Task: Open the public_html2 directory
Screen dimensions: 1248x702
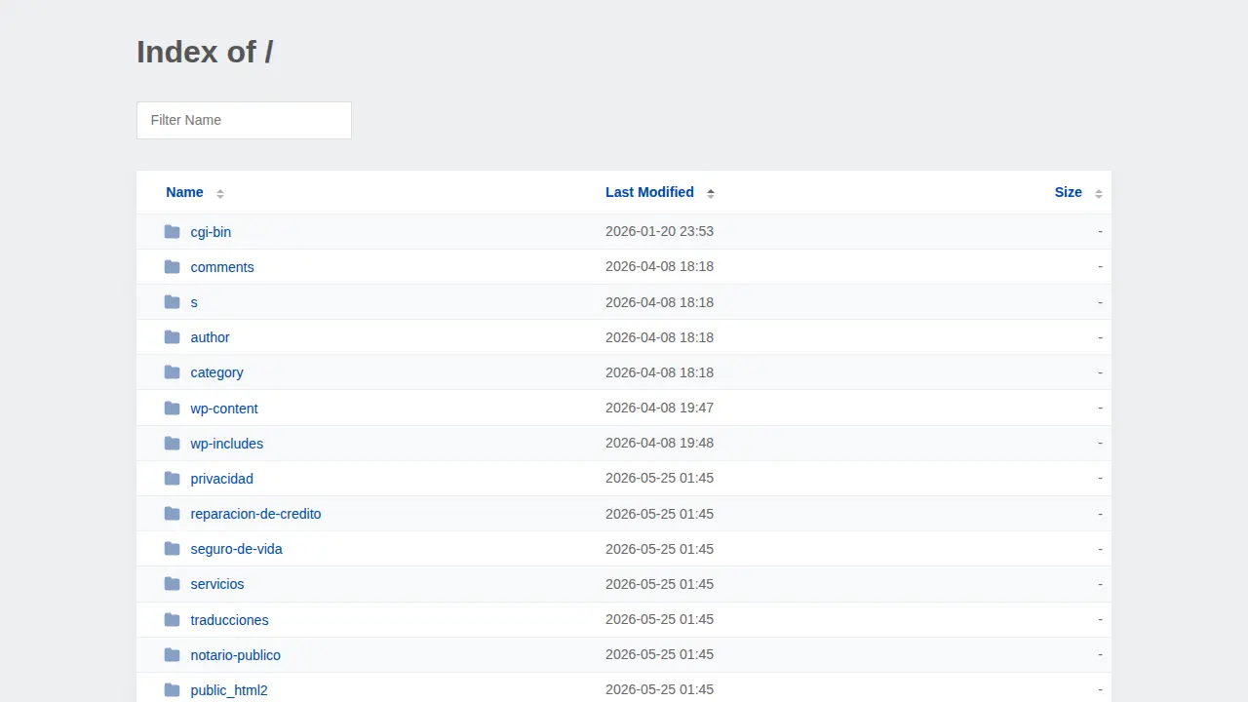Action: [229, 690]
